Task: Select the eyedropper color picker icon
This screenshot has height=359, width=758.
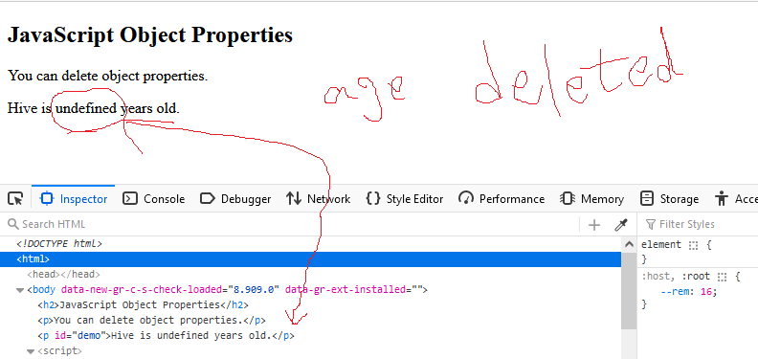Action: point(621,225)
